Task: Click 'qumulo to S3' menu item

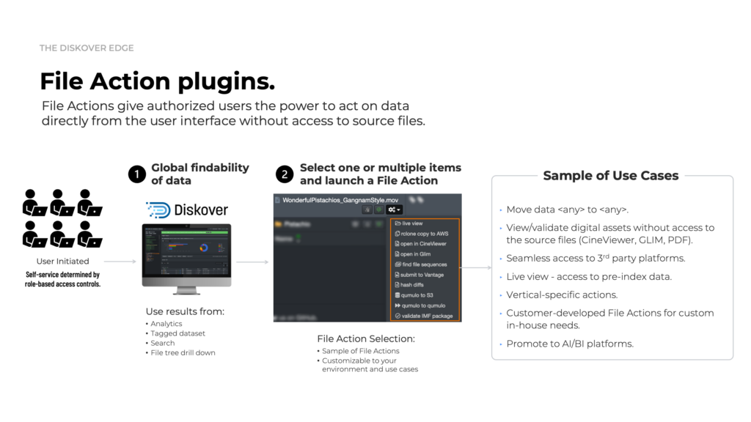Action: click(x=414, y=296)
